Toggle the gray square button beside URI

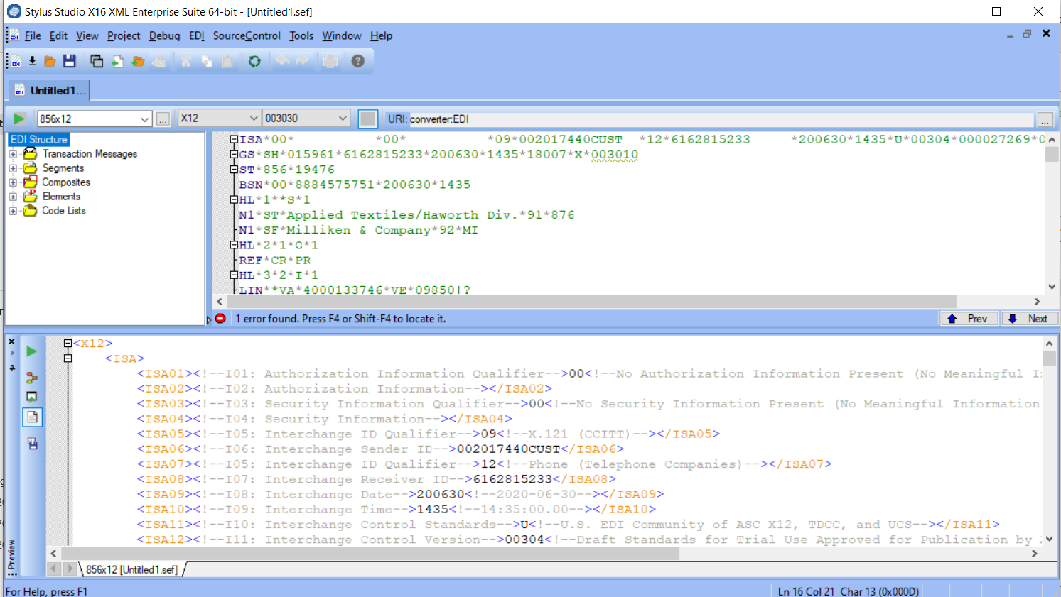(367, 119)
